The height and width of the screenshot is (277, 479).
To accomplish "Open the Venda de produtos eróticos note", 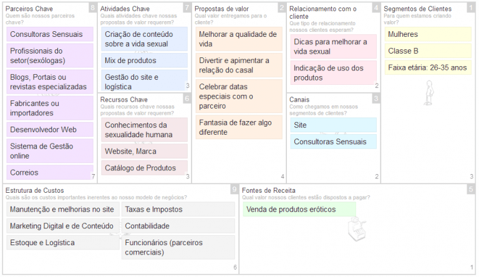I will click(x=299, y=210).
